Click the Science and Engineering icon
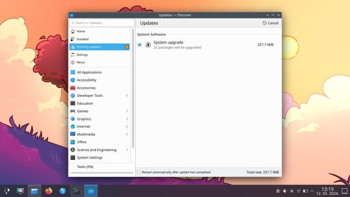Screen dimensions: 350x197 [73, 150]
